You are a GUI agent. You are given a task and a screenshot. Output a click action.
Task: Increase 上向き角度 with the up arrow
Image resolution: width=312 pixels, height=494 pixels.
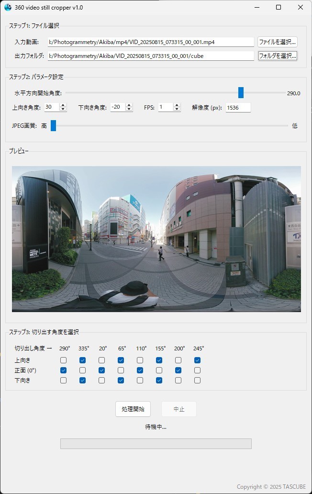click(x=63, y=105)
